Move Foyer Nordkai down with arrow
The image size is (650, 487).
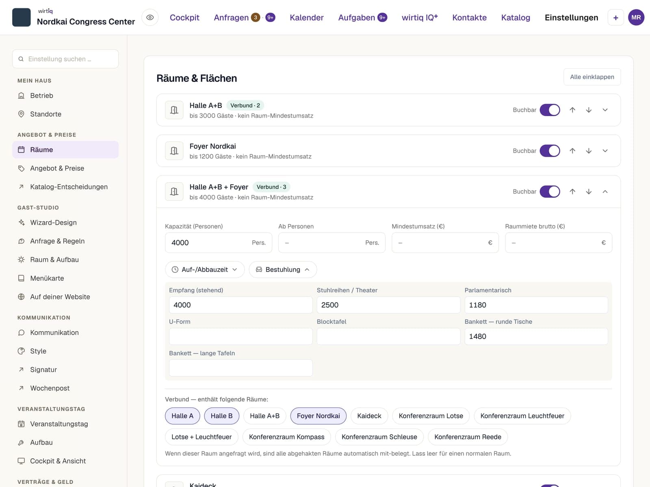(x=589, y=151)
